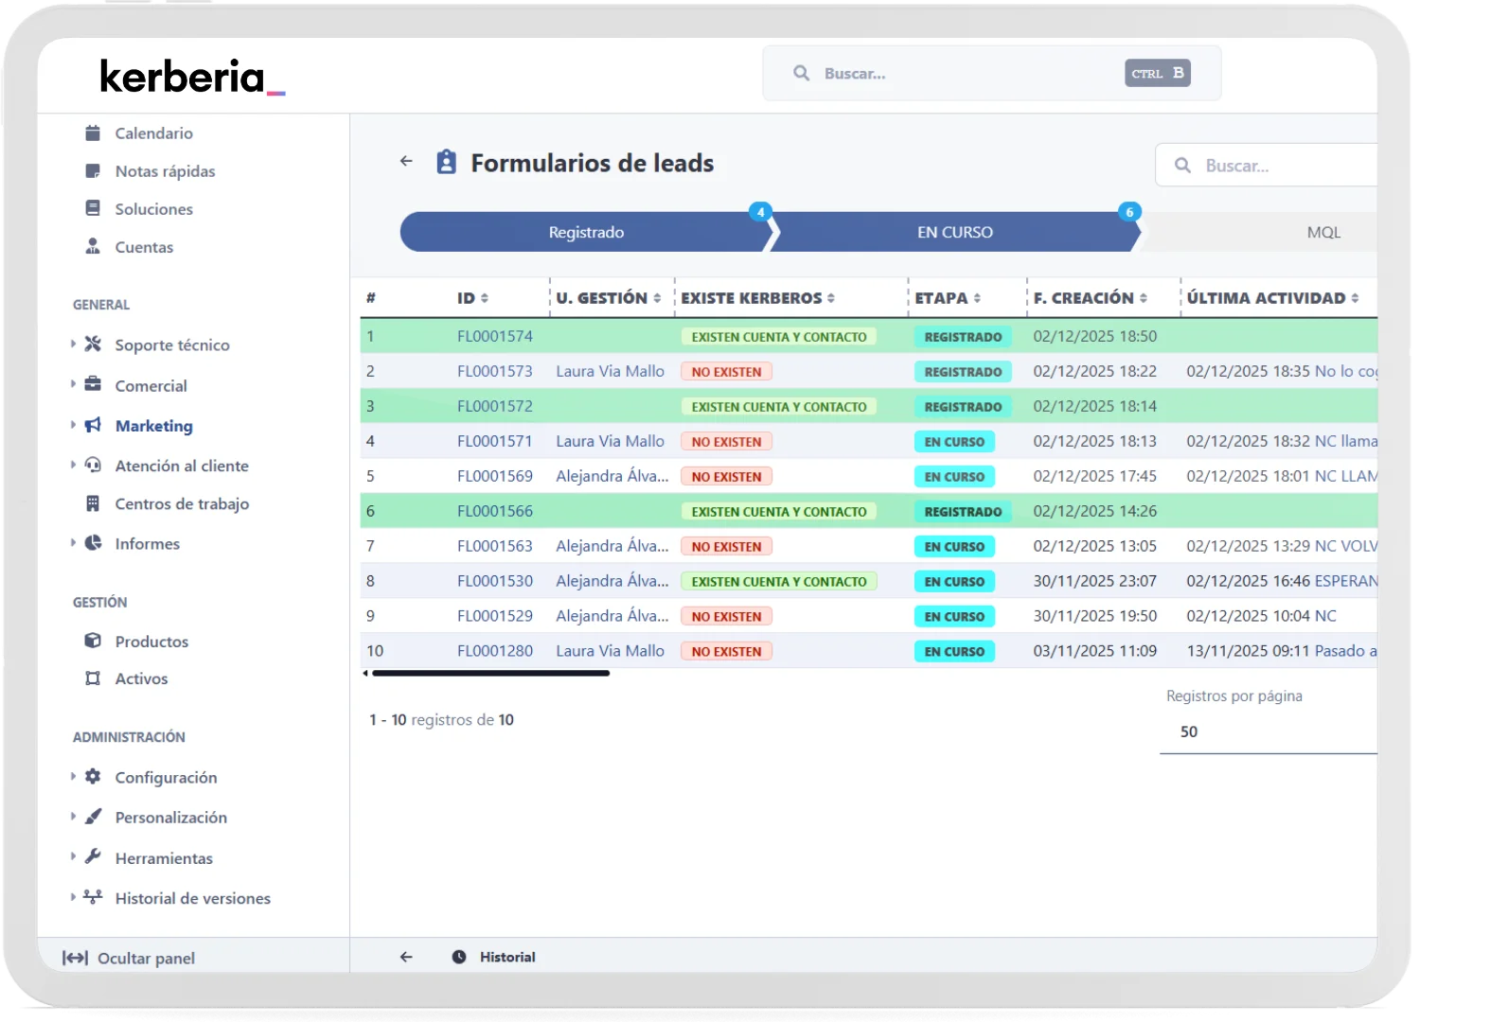The width and height of the screenshot is (1508, 1022).
Task: Expand the Informes tree arrow
Action: [73, 543]
